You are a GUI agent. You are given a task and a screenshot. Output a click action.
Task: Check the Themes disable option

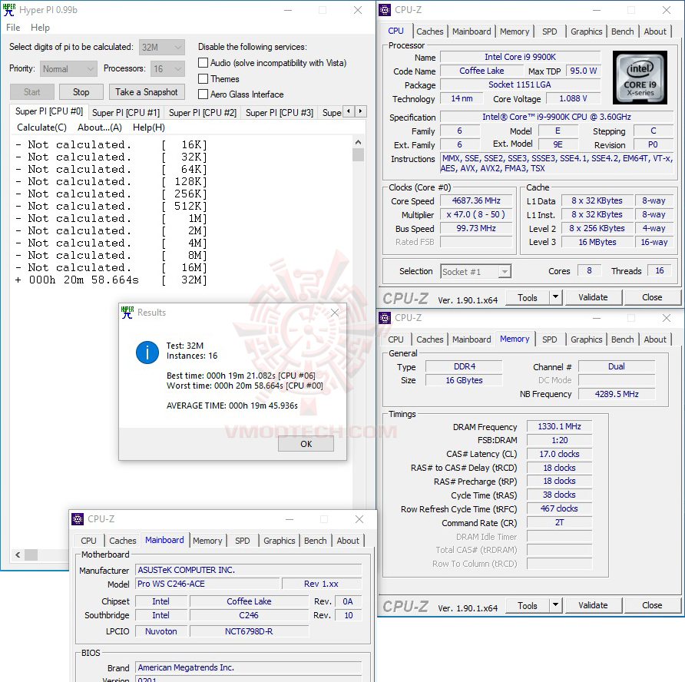[x=204, y=78]
